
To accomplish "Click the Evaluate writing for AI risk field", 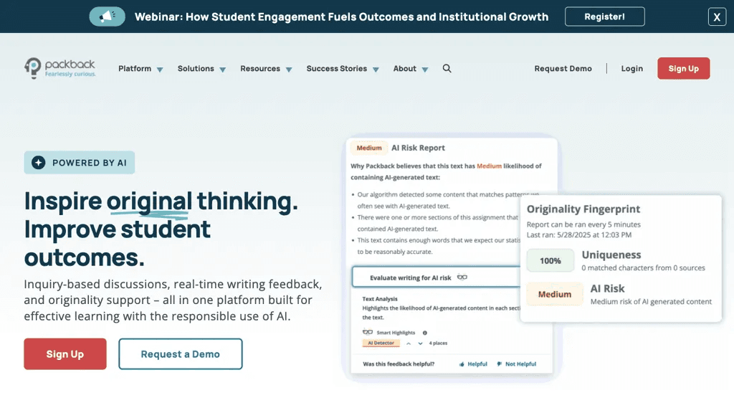I will point(437,277).
